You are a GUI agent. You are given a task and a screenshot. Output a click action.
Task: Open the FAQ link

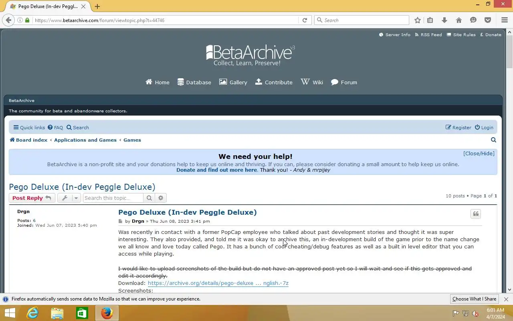(55, 128)
